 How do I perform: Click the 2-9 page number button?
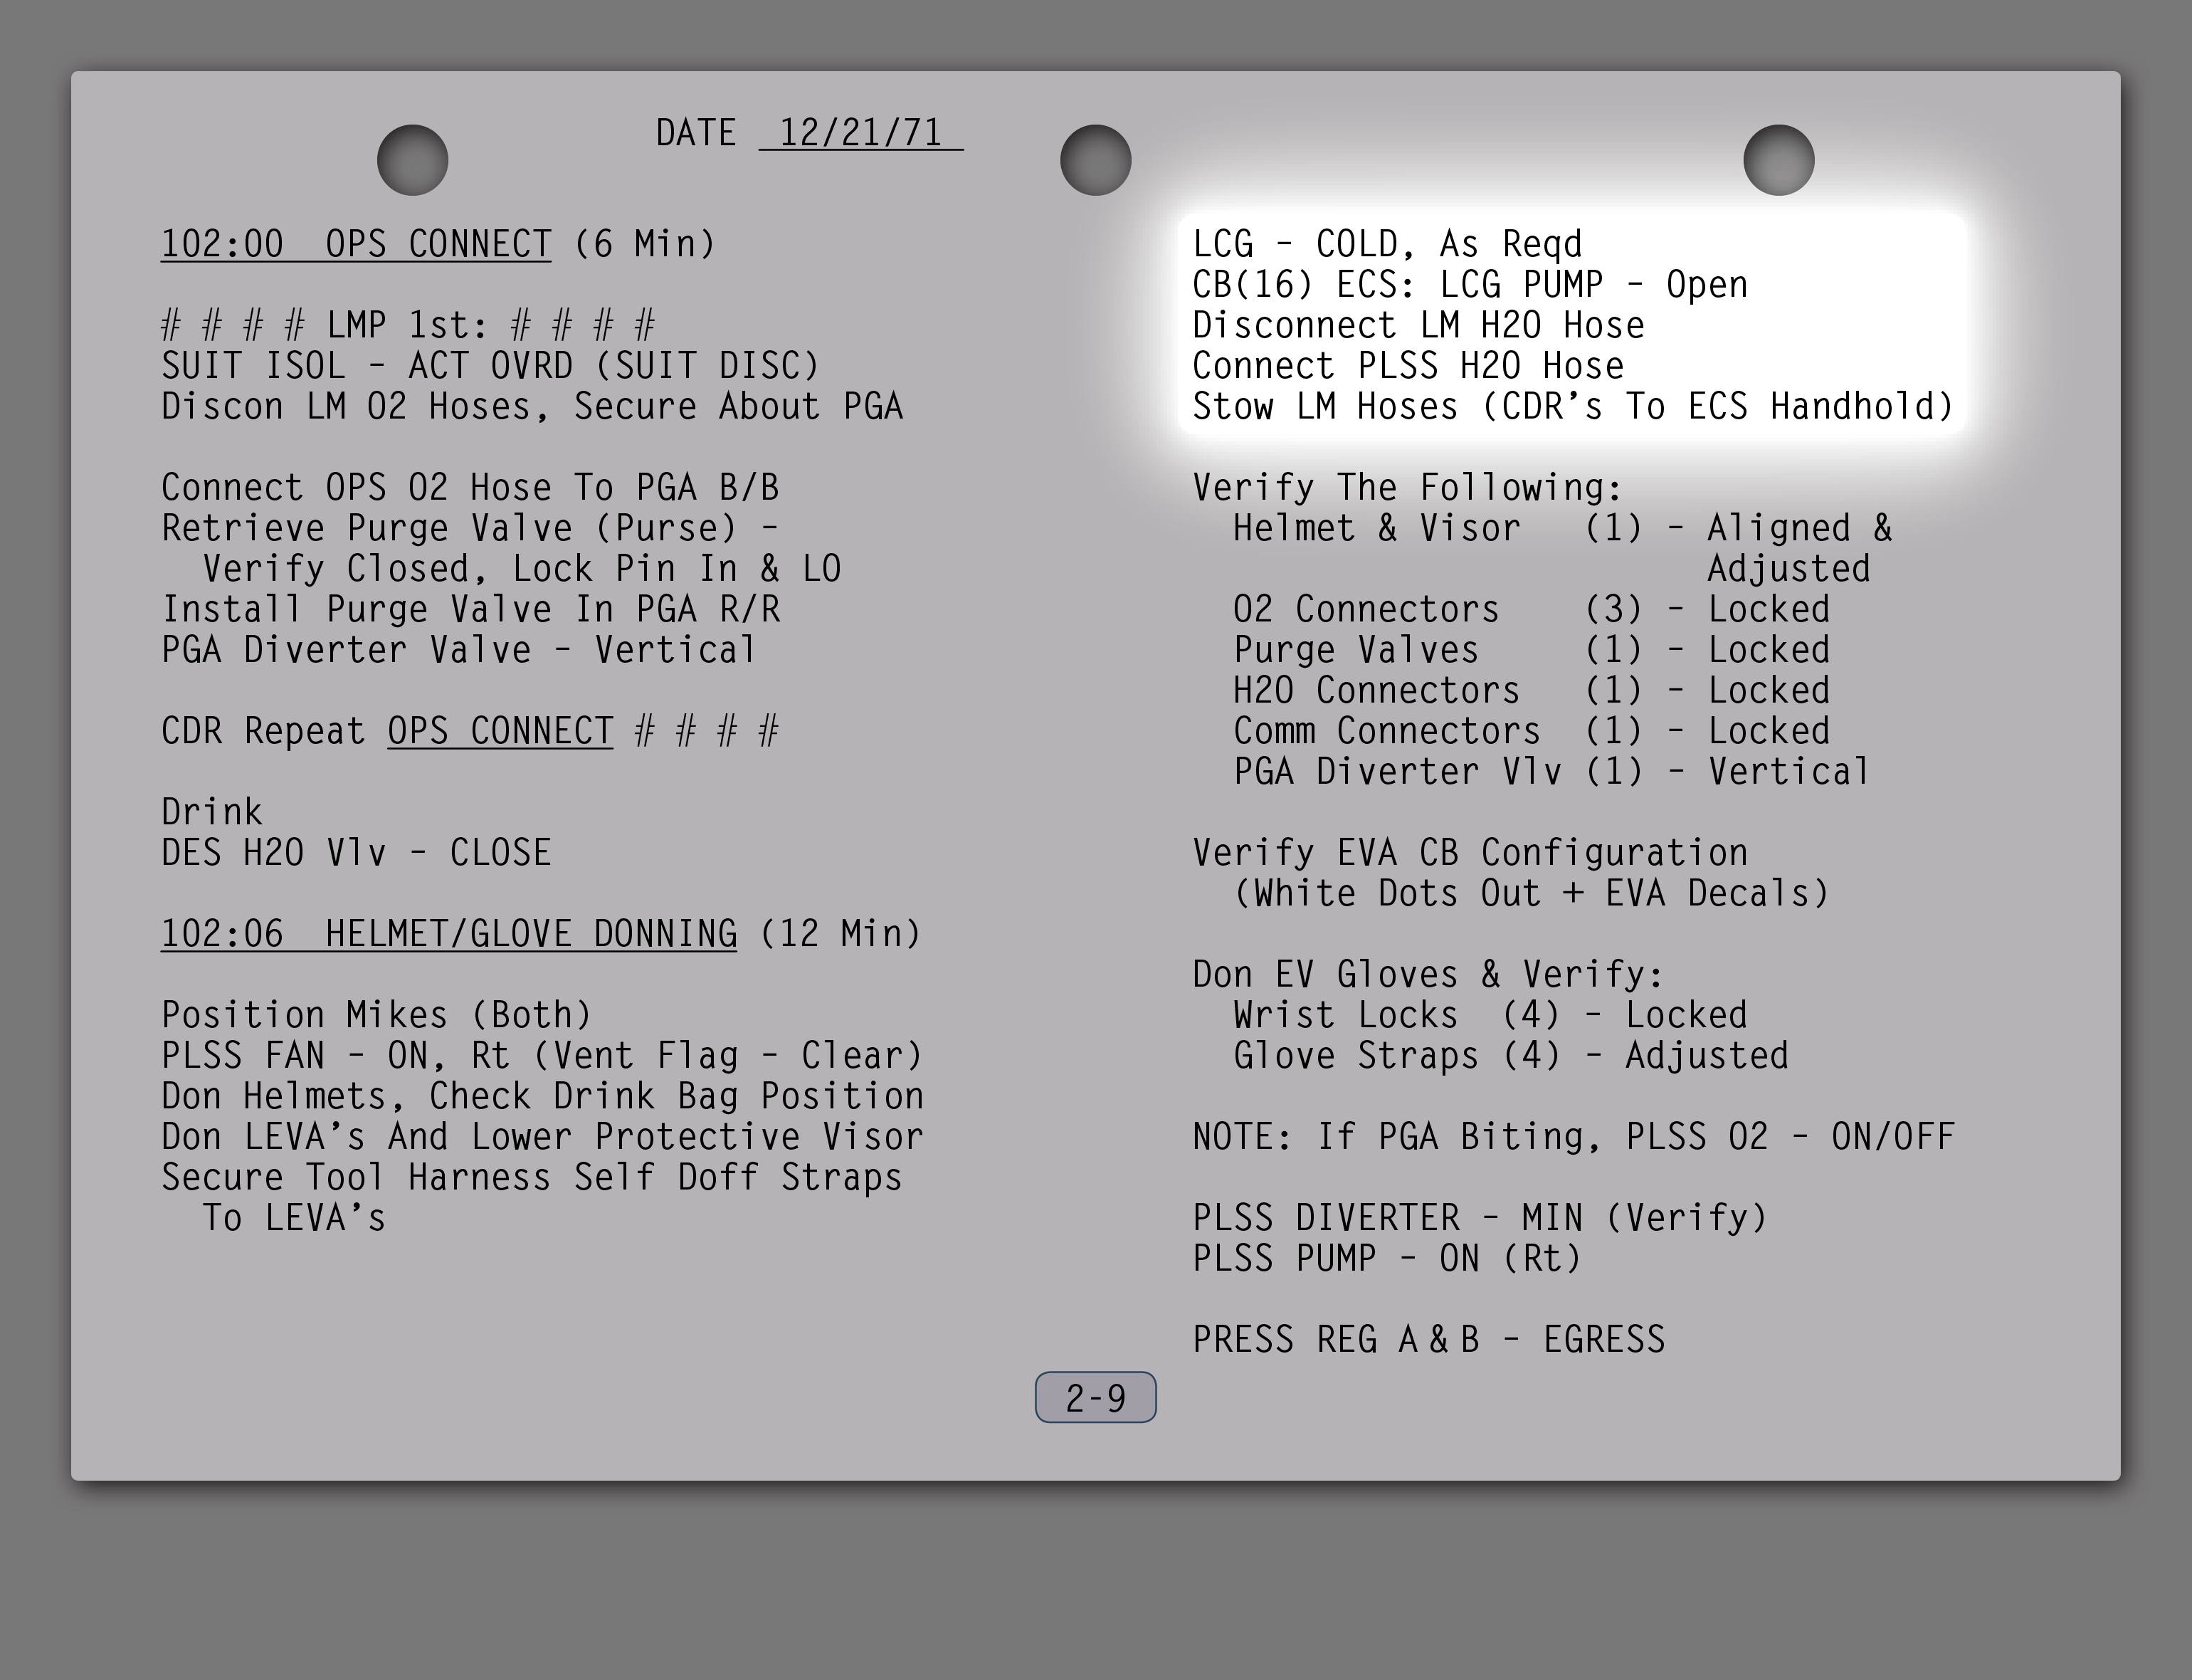tap(1095, 1397)
